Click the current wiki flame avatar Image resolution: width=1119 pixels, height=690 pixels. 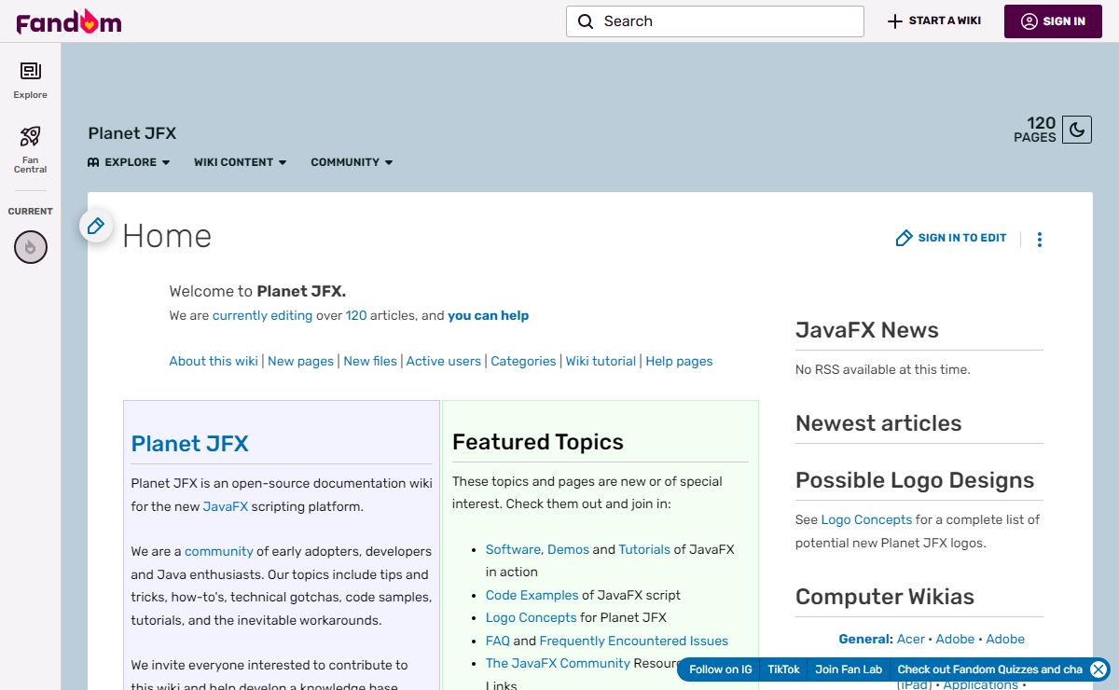[31, 247]
